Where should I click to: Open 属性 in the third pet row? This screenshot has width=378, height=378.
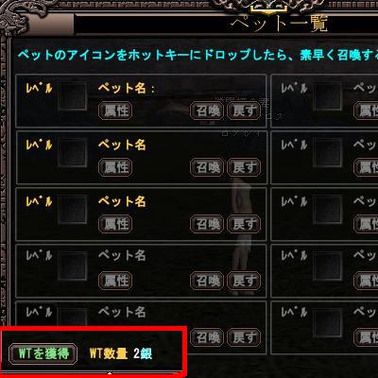115,224
